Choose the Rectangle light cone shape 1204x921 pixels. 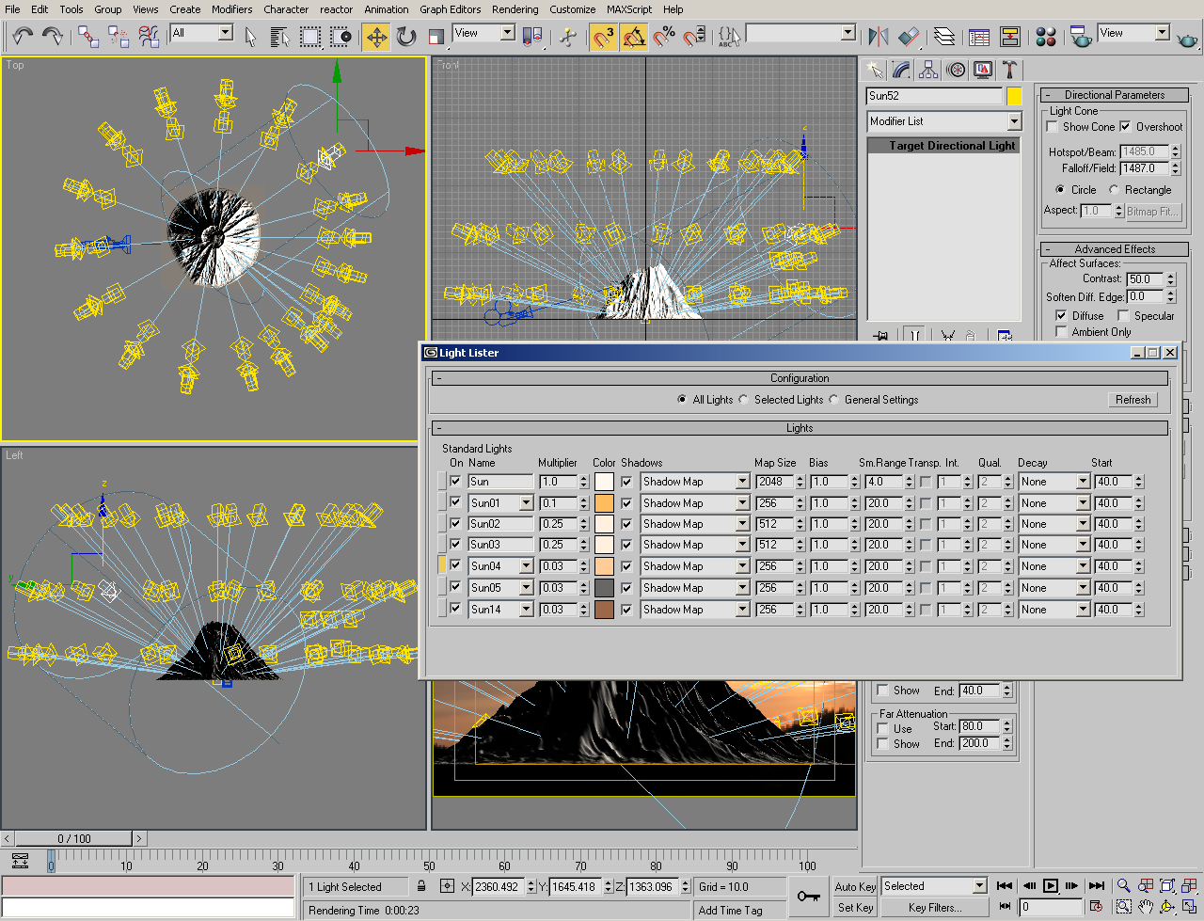[x=1114, y=190]
